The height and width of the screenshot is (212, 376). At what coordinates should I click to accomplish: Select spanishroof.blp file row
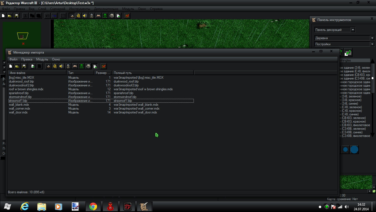pyautogui.click(x=101, y=93)
